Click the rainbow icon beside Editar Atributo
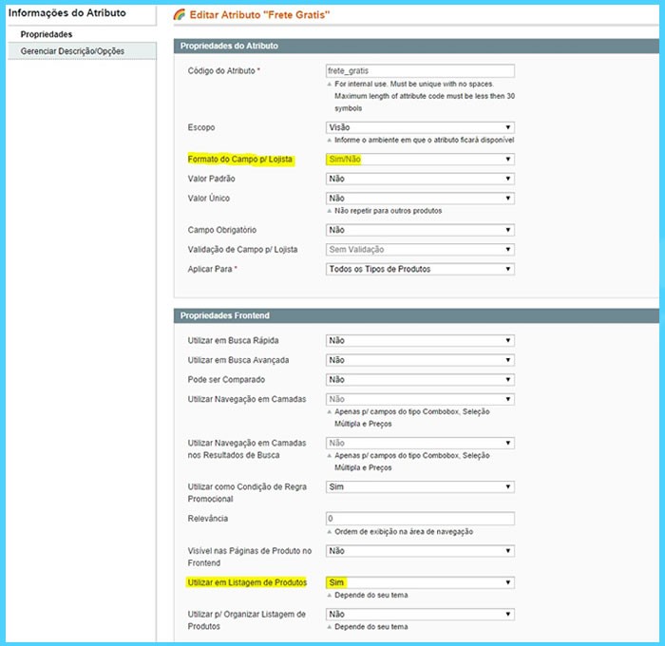The image size is (665, 646). (180, 14)
